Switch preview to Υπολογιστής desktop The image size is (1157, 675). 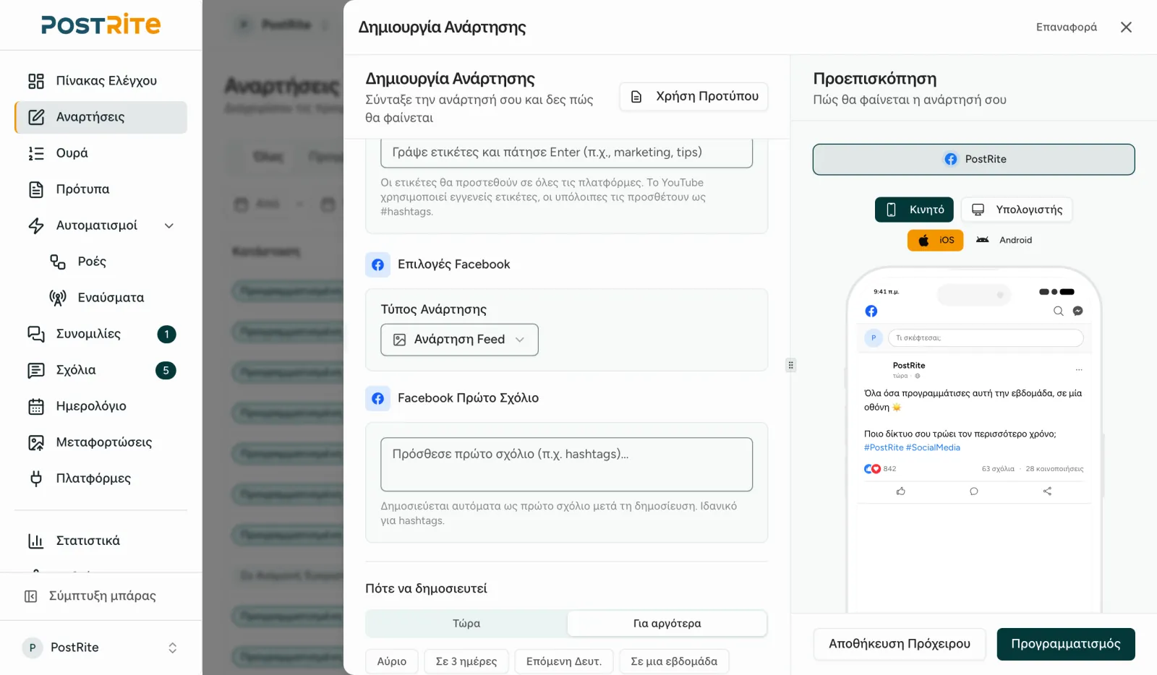1017,210
